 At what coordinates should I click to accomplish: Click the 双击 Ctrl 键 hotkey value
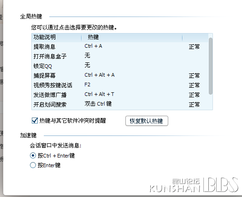click(x=98, y=104)
